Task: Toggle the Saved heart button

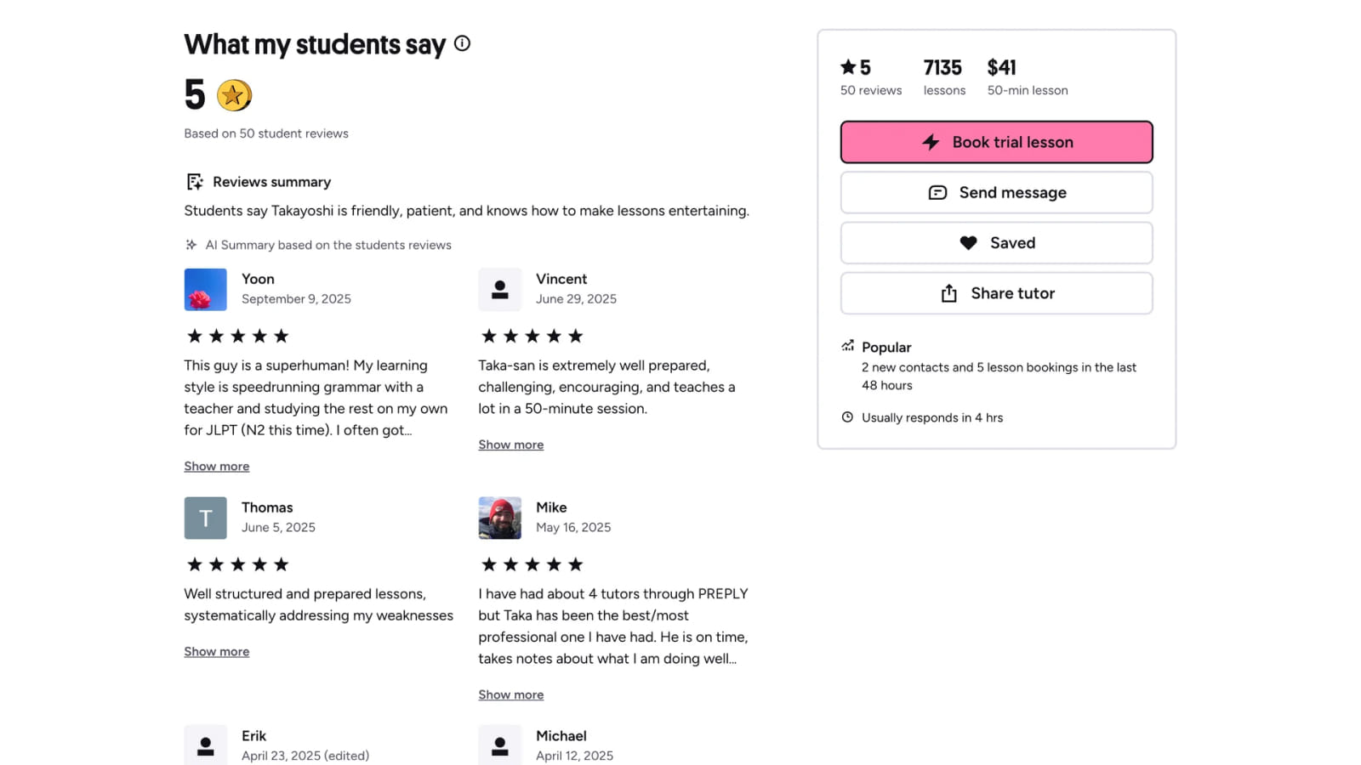Action: (x=996, y=243)
